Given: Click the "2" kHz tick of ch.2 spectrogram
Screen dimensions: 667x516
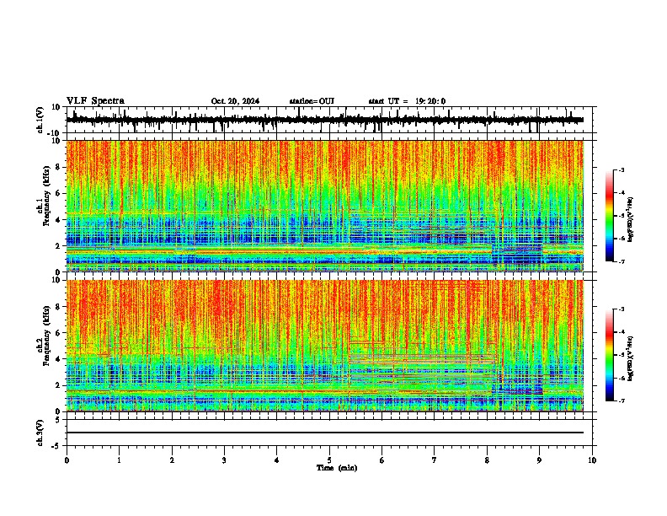Looking at the screenshot, I should [59, 385].
